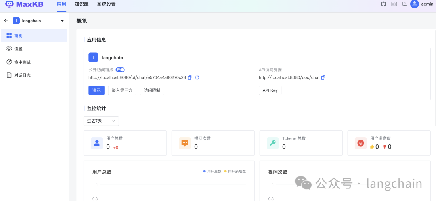Viewport: 436px width, 201px height.
Task: Toggle the 公开访问链接 switch off
Action: [x=120, y=70]
